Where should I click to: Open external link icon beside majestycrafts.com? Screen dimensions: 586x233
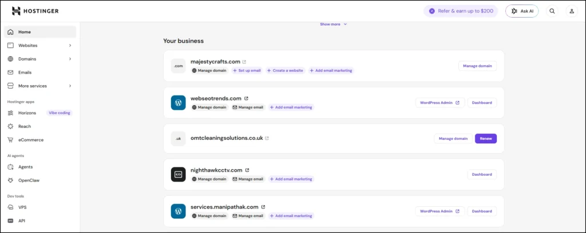pyautogui.click(x=244, y=62)
